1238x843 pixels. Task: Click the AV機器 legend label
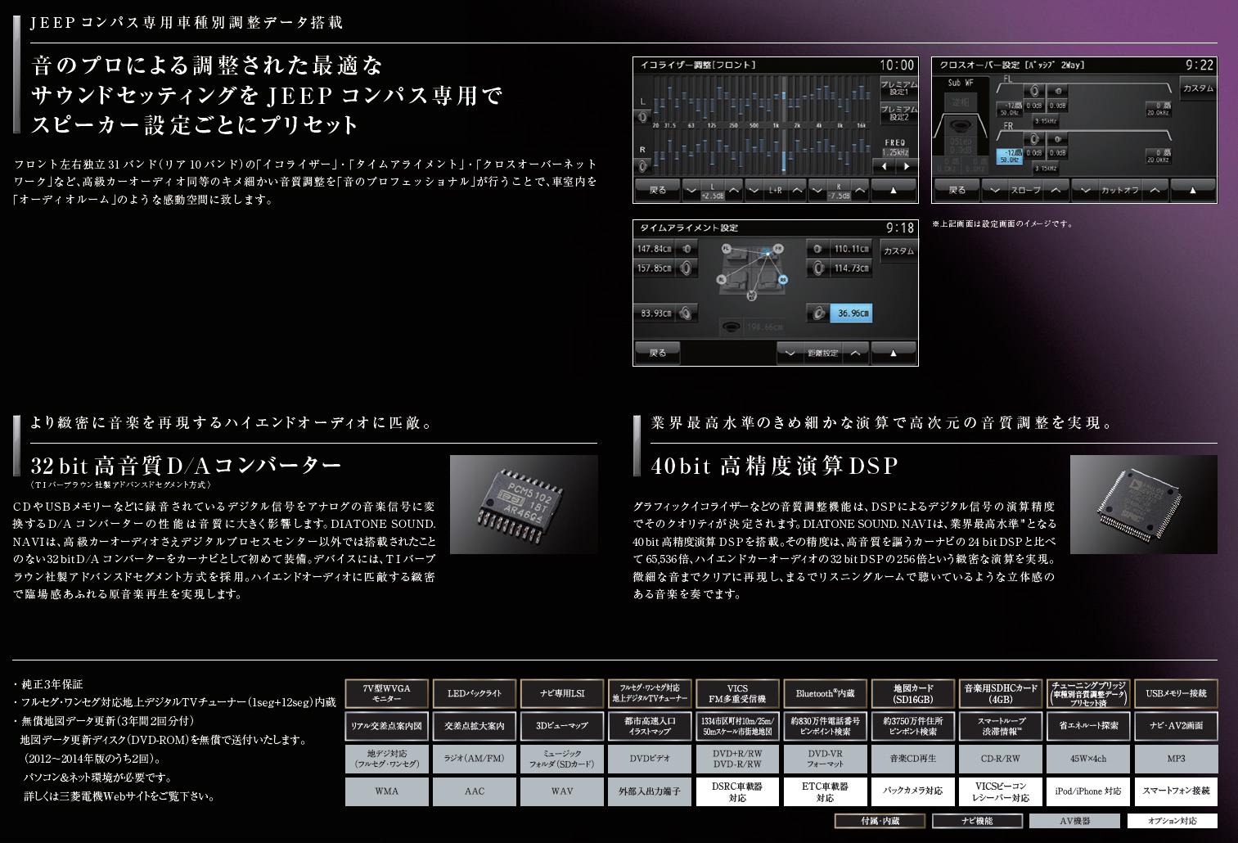click(1074, 821)
